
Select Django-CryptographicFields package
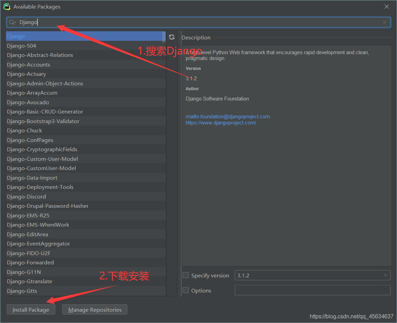pos(86,149)
